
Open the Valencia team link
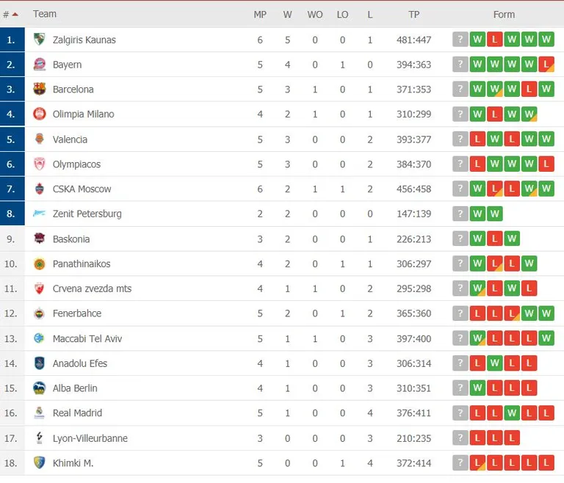(x=70, y=139)
